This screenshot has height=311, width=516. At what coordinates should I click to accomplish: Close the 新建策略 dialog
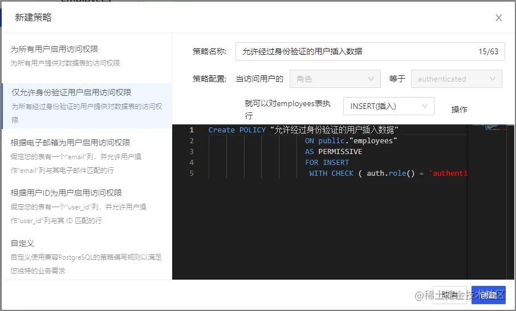498,18
